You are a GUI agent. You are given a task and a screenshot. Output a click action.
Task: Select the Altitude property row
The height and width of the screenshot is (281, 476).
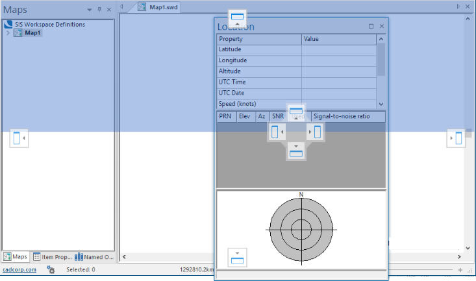(x=296, y=71)
